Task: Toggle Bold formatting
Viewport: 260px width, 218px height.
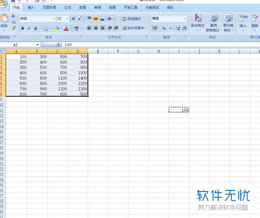Action: pos(22,29)
